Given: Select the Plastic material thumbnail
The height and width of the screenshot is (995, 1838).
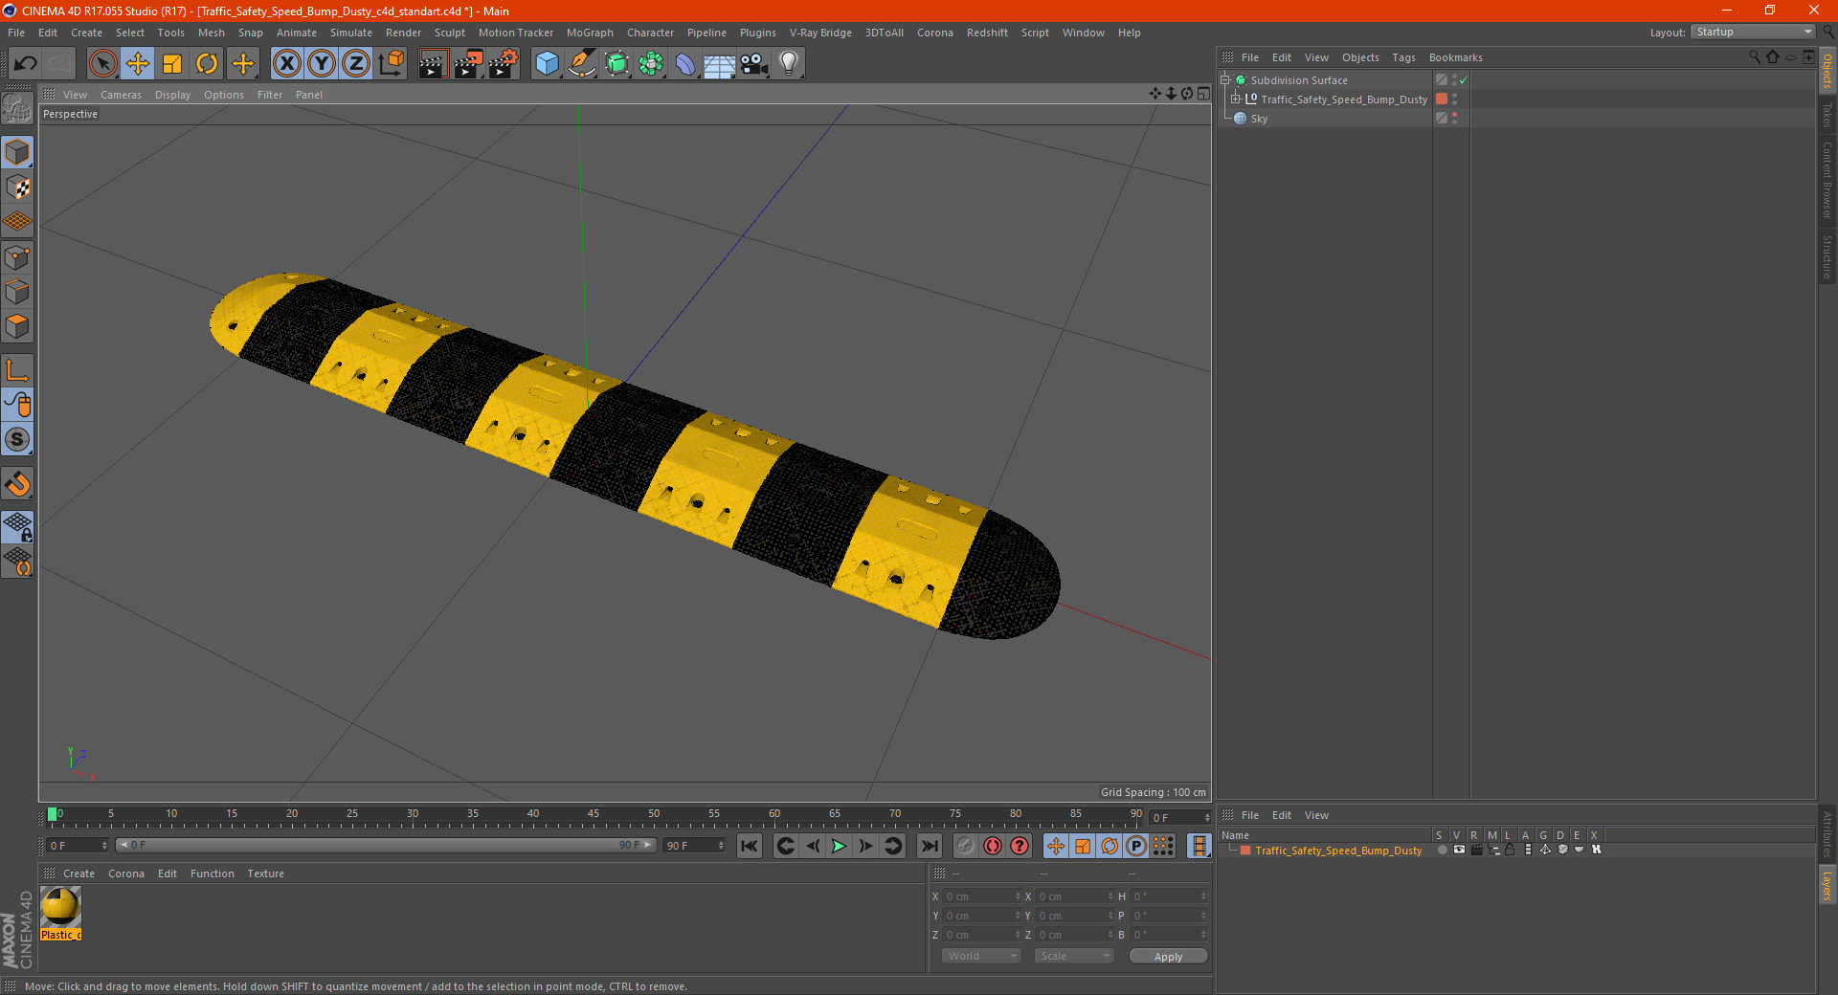Looking at the screenshot, I should click(x=60, y=908).
